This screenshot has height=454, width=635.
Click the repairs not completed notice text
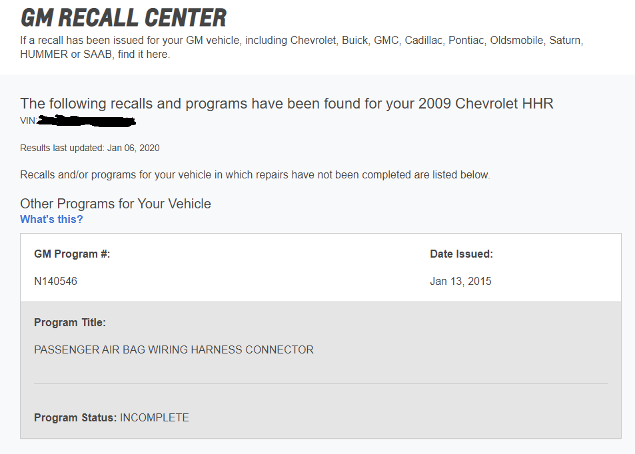(255, 175)
